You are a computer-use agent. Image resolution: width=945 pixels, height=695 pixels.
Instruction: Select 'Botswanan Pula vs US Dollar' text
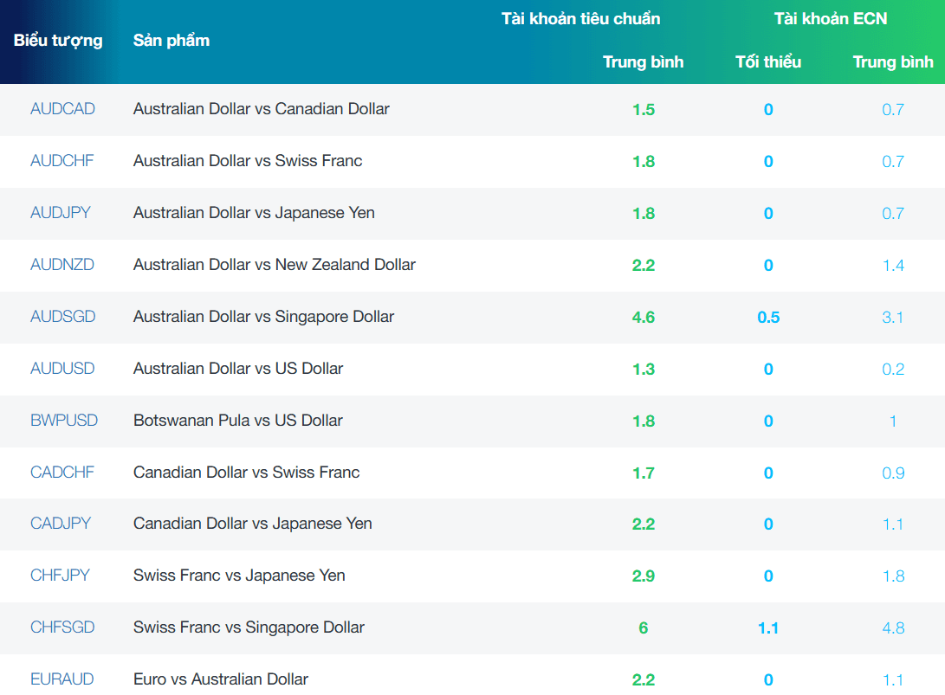click(x=238, y=420)
